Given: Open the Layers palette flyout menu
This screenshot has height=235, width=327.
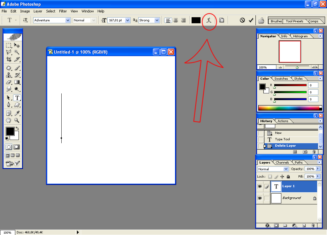Looking at the screenshot, I should click(319, 162).
